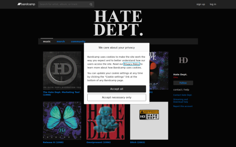Open the sign up link
236x147 pixels.
click(201, 4)
